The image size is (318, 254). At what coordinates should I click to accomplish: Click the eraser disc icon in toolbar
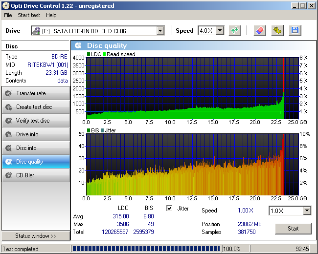point(260,31)
